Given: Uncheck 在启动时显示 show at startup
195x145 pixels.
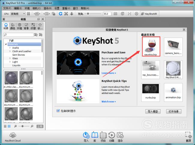Looking at the screenshot, I should click(58, 111).
